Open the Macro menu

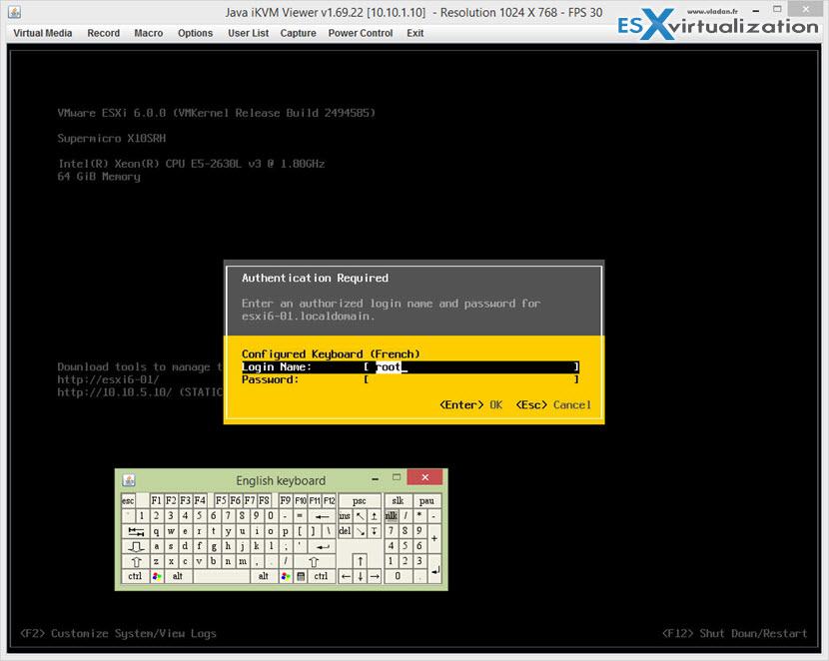coord(148,33)
